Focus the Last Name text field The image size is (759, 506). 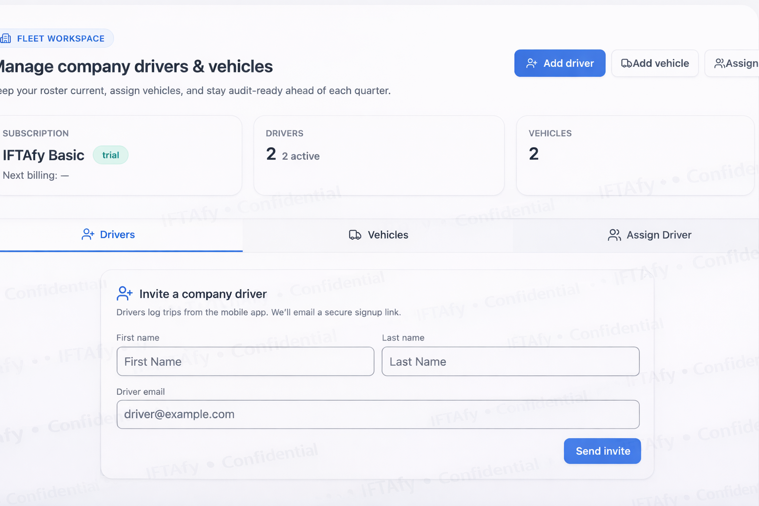(510, 361)
